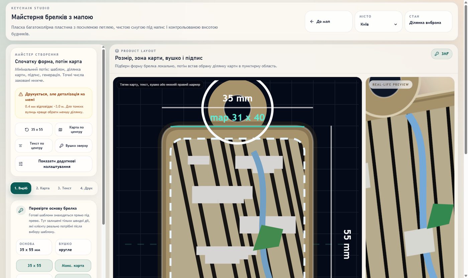The height and width of the screenshot is (278, 468).
Task: Click the map icon in Карта по центру
Action: tap(61, 129)
